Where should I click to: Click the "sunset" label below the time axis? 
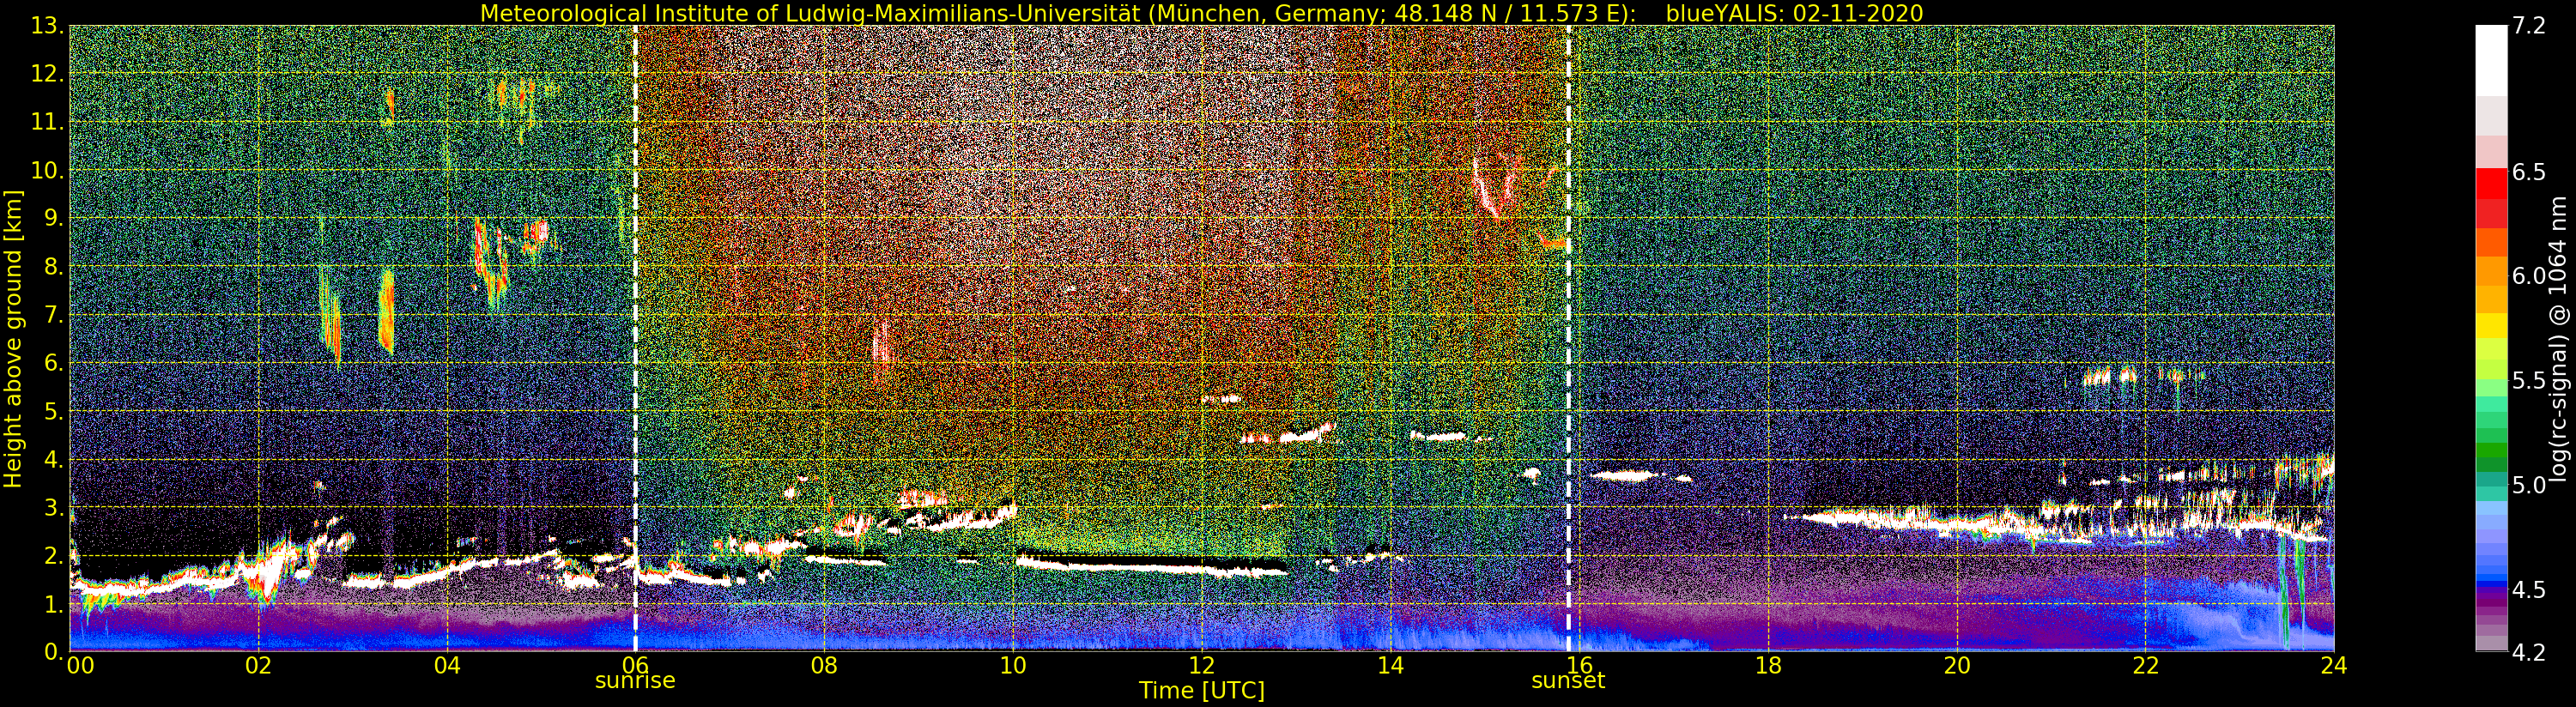pyautogui.click(x=1567, y=681)
